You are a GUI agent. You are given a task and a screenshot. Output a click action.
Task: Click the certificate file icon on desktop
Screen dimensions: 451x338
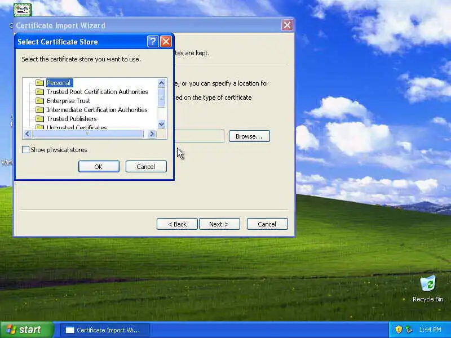23,10
